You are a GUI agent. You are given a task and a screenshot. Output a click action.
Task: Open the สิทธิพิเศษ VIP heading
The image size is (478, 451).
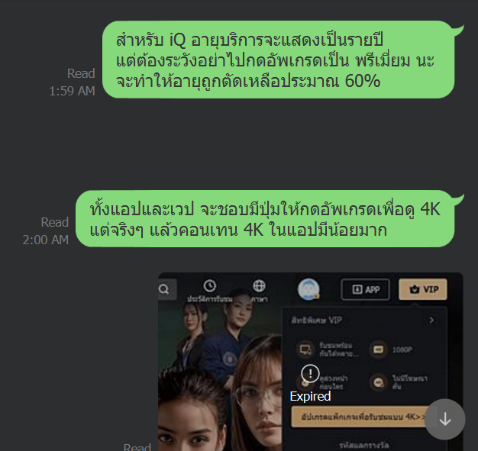[316, 320]
